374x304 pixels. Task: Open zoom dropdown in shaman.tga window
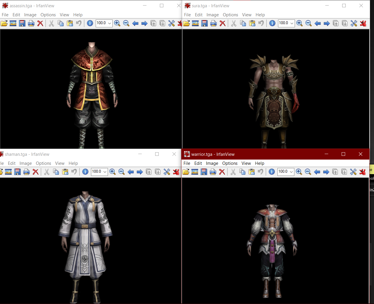[x=105, y=172]
